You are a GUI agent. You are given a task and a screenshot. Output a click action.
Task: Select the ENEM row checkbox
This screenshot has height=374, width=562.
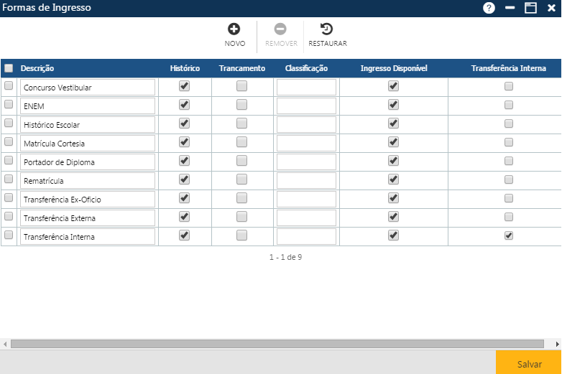[x=9, y=105]
